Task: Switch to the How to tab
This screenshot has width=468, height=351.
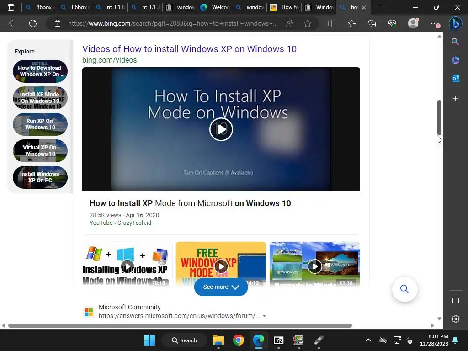Action: pos(285,7)
